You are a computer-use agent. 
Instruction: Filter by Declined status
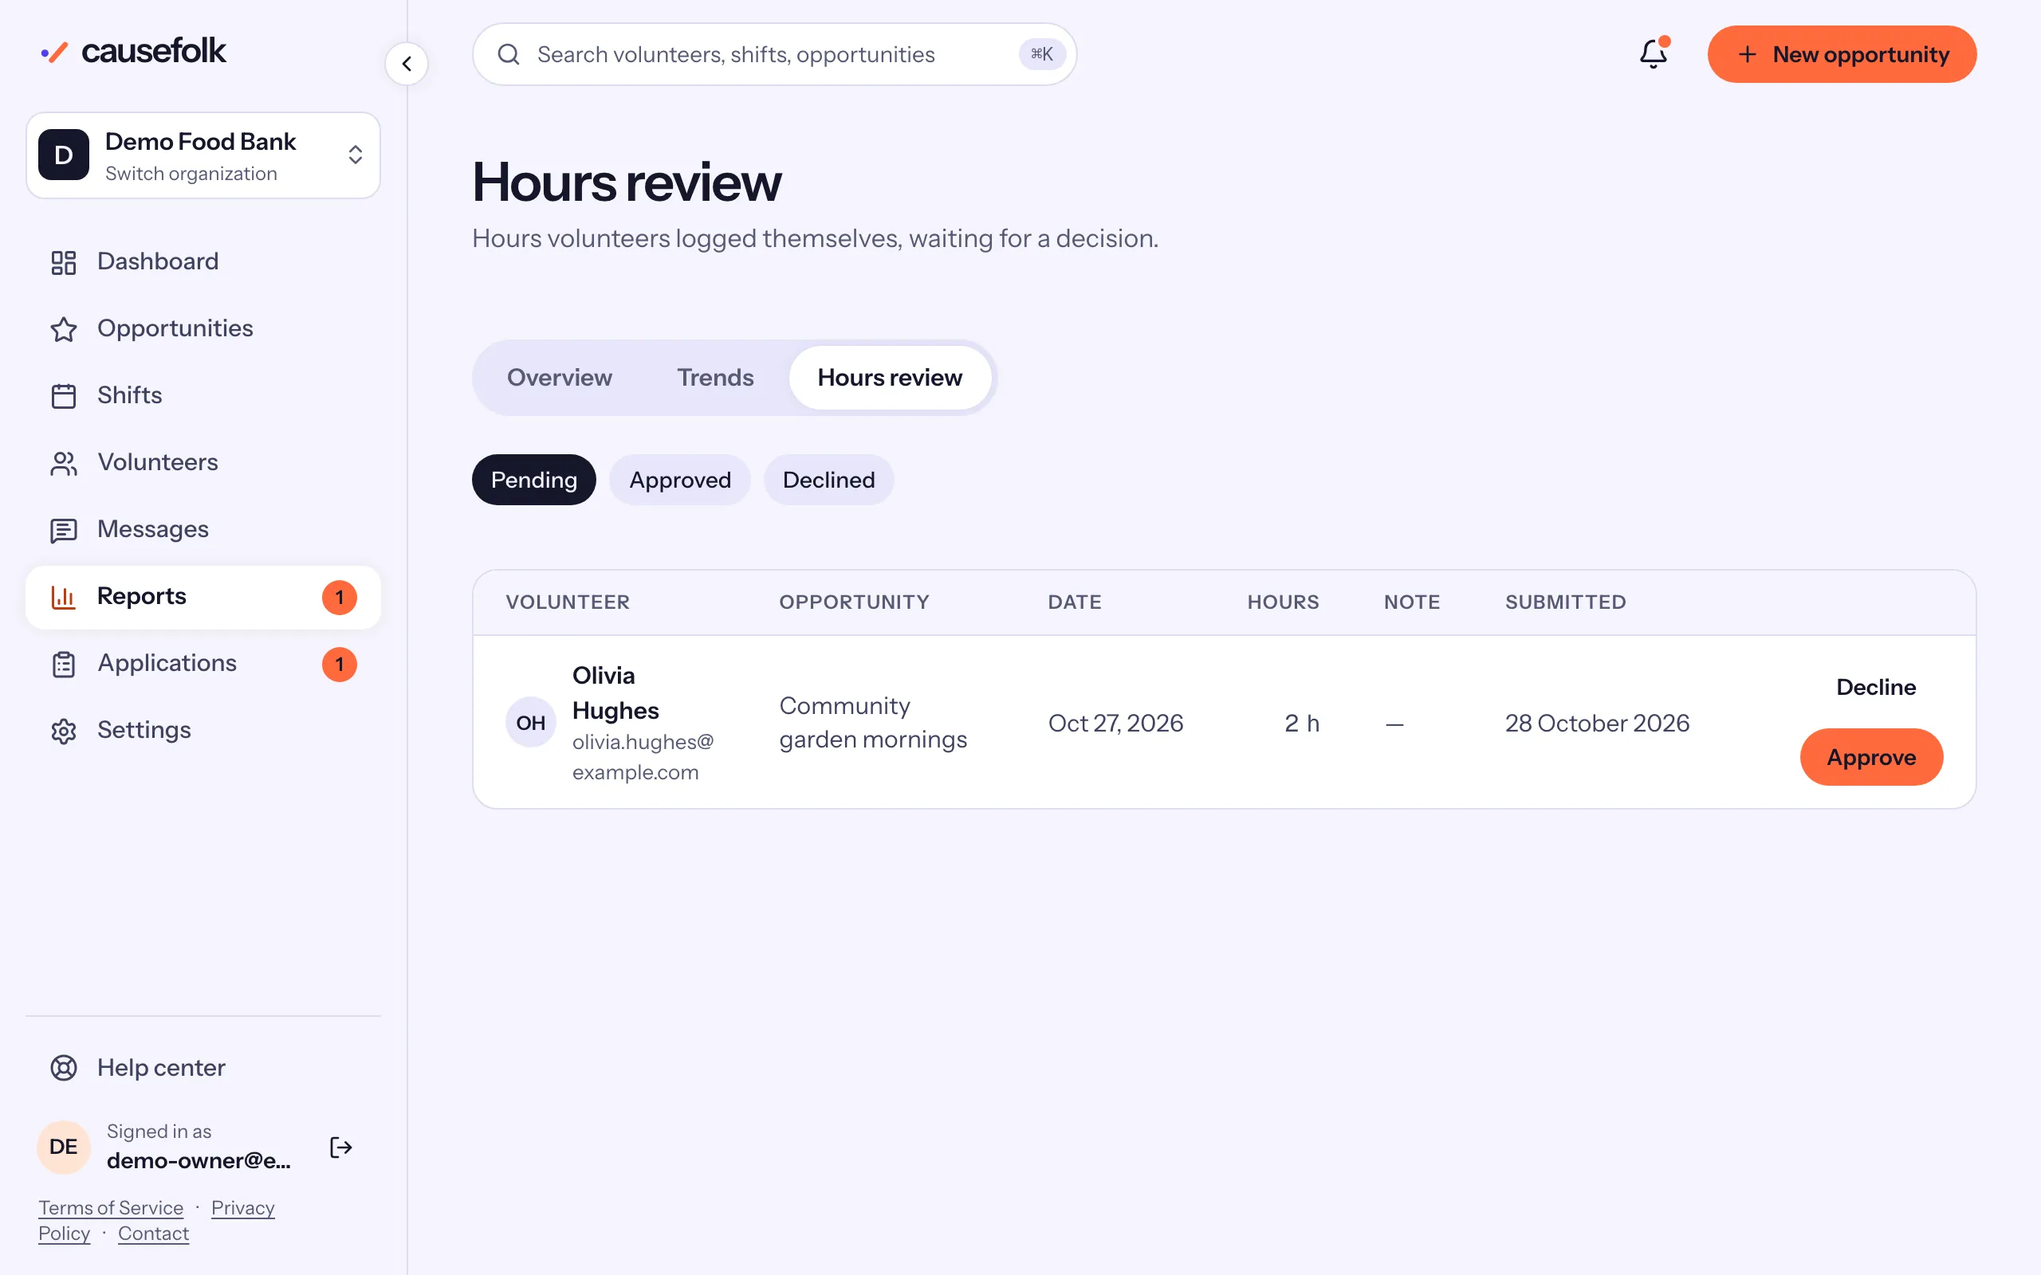(x=828, y=480)
